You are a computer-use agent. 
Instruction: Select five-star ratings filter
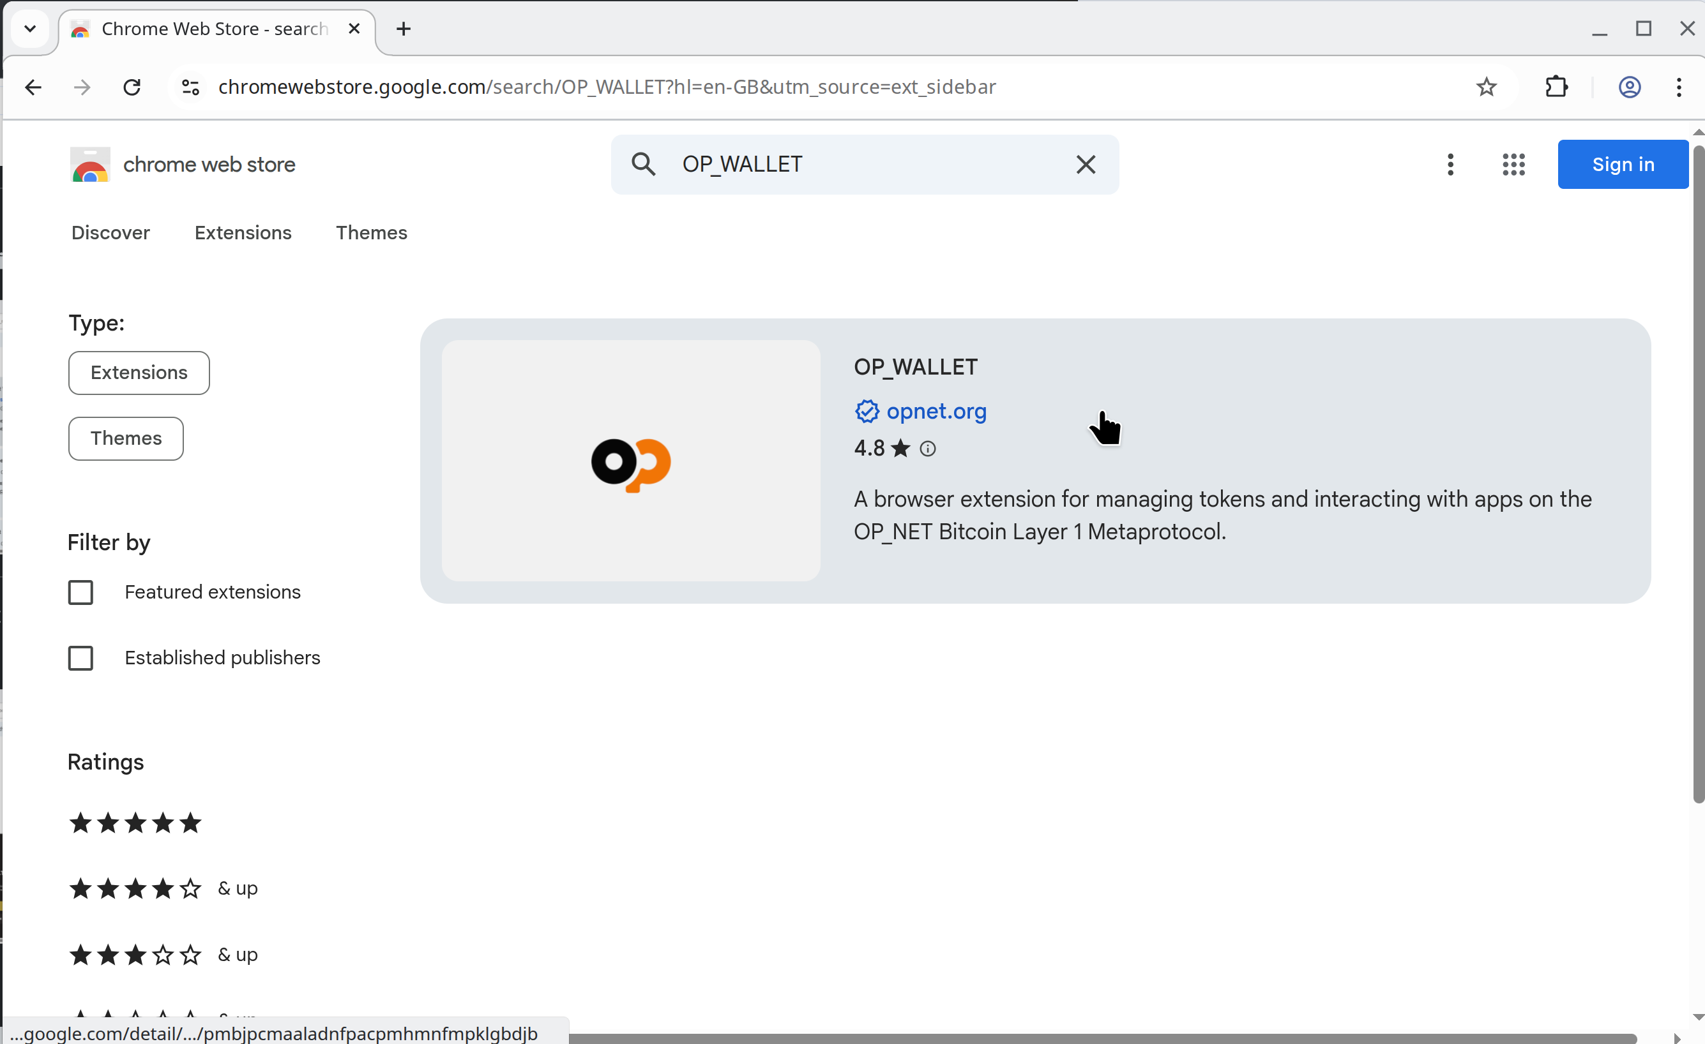[x=135, y=823]
